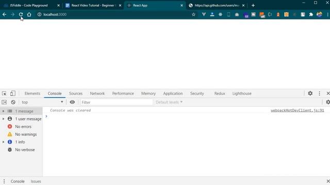
Task: Create a live expression with the eye icon
Action: [x=72, y=102]
